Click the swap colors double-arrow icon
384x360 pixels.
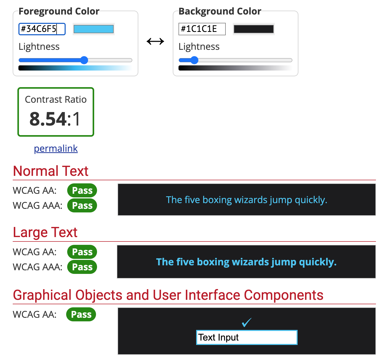click(155, 41)
